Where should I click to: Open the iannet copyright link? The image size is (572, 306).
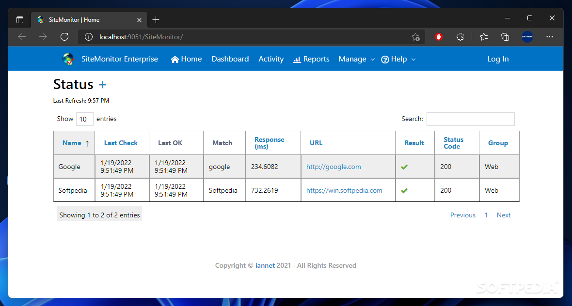(265, 265)
